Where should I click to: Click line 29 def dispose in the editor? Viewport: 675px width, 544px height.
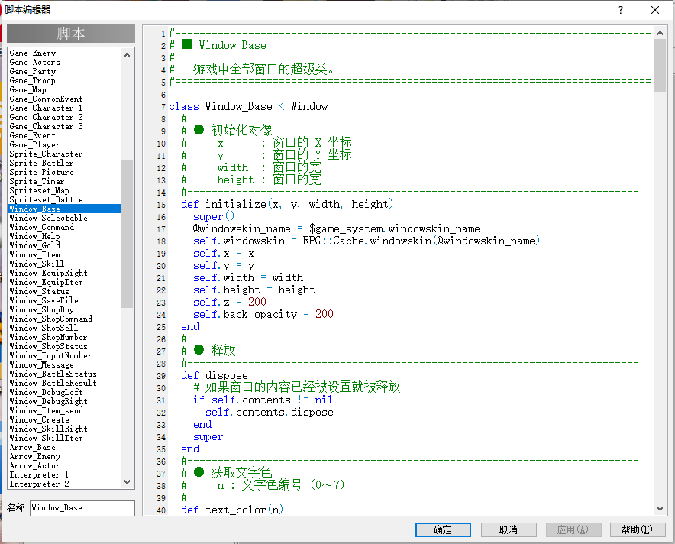[215, 375]
